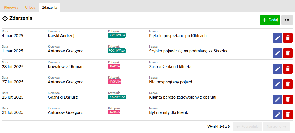The image size is (295, 133).
Task: Delete the 21 lut 2025 event
Action: click(288, 115)
